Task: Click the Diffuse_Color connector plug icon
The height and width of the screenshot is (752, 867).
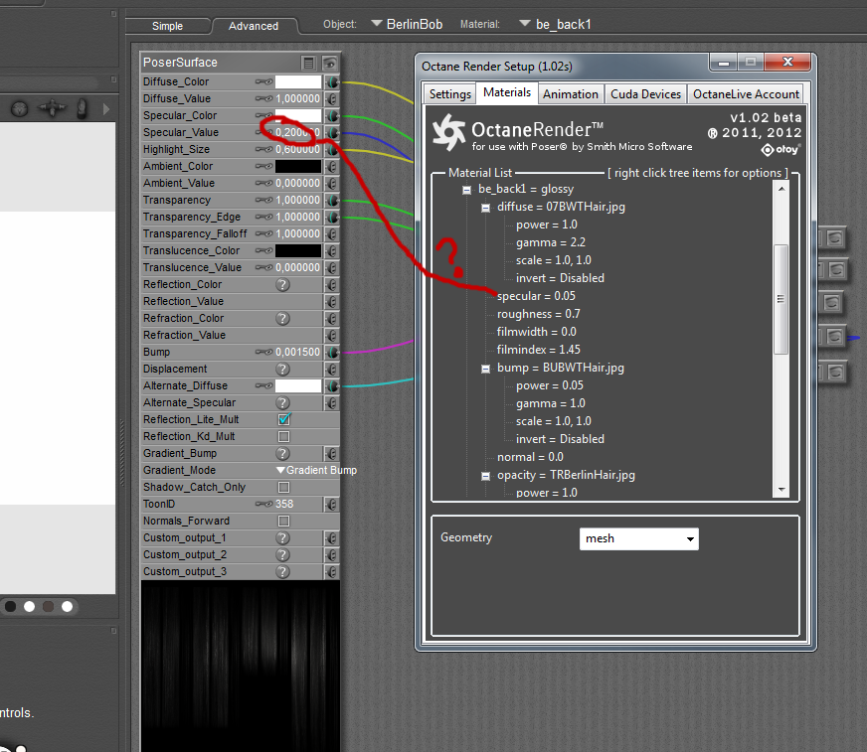Action: (332, 82)
